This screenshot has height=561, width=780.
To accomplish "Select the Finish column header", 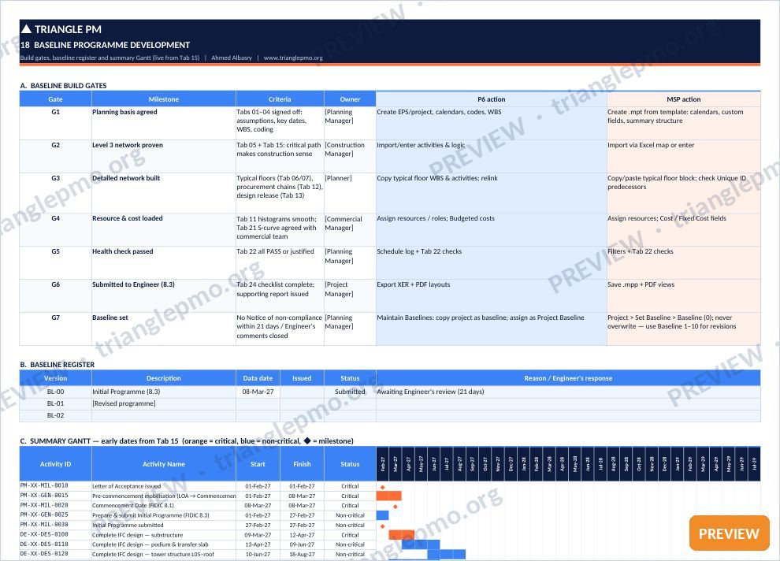I will pyautogui.click(x=302, y=464).
